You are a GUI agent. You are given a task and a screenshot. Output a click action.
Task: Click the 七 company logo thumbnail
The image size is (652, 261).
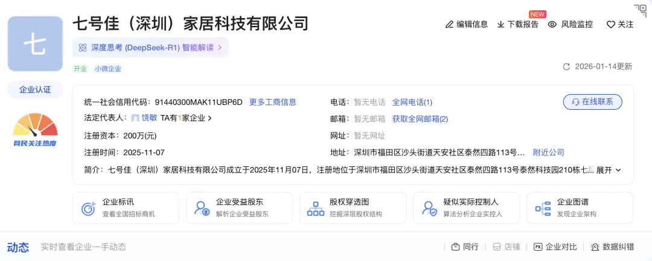35,43
